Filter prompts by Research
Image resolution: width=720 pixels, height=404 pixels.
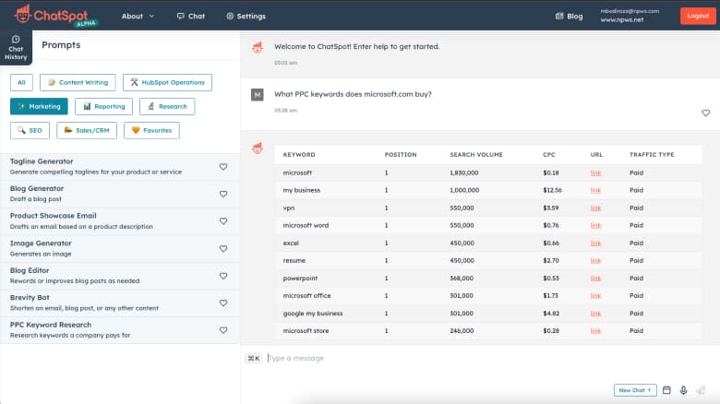pyautogui.click(x=167, y=106)
